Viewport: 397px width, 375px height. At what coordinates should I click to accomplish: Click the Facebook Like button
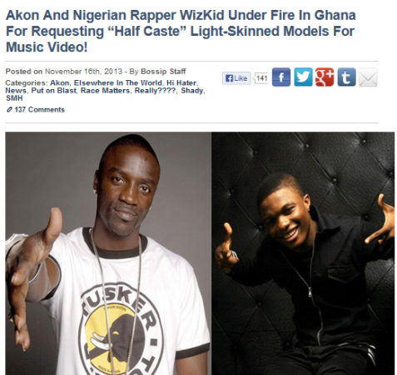[236, 78]
